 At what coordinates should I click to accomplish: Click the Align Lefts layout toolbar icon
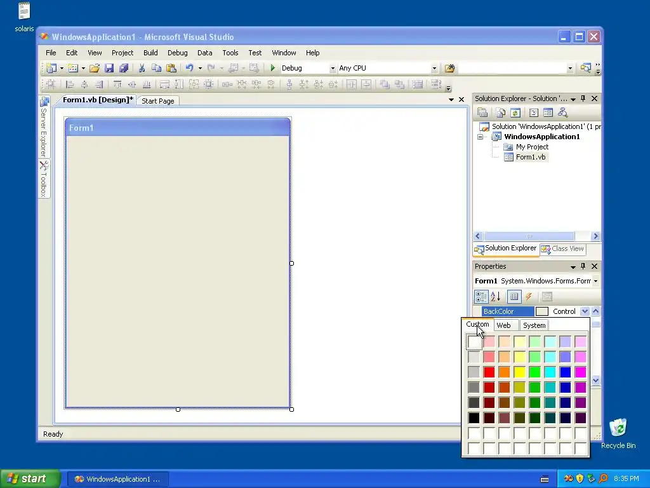pos(70,85)
